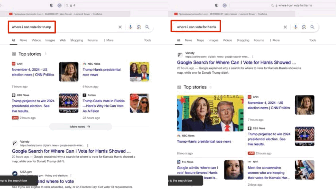Click NPR story thumbnail

(x=305, y=170)
